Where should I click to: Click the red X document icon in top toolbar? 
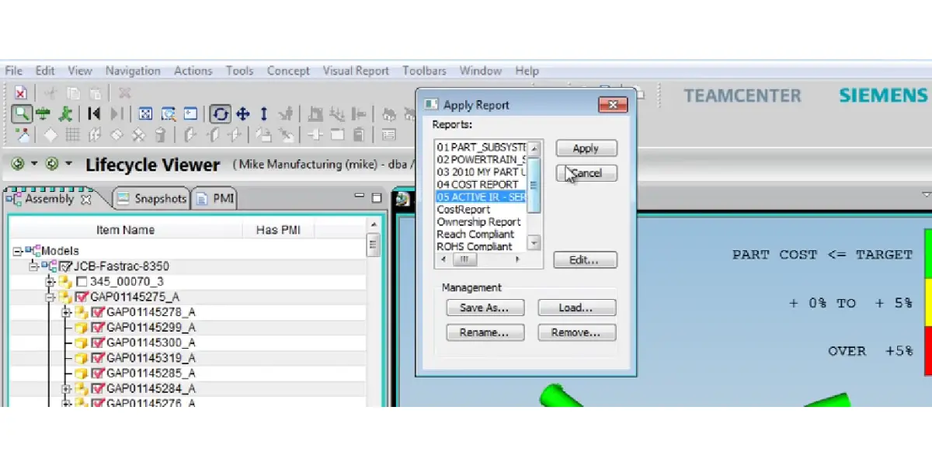pyautogui.click(x=21, y=92)
